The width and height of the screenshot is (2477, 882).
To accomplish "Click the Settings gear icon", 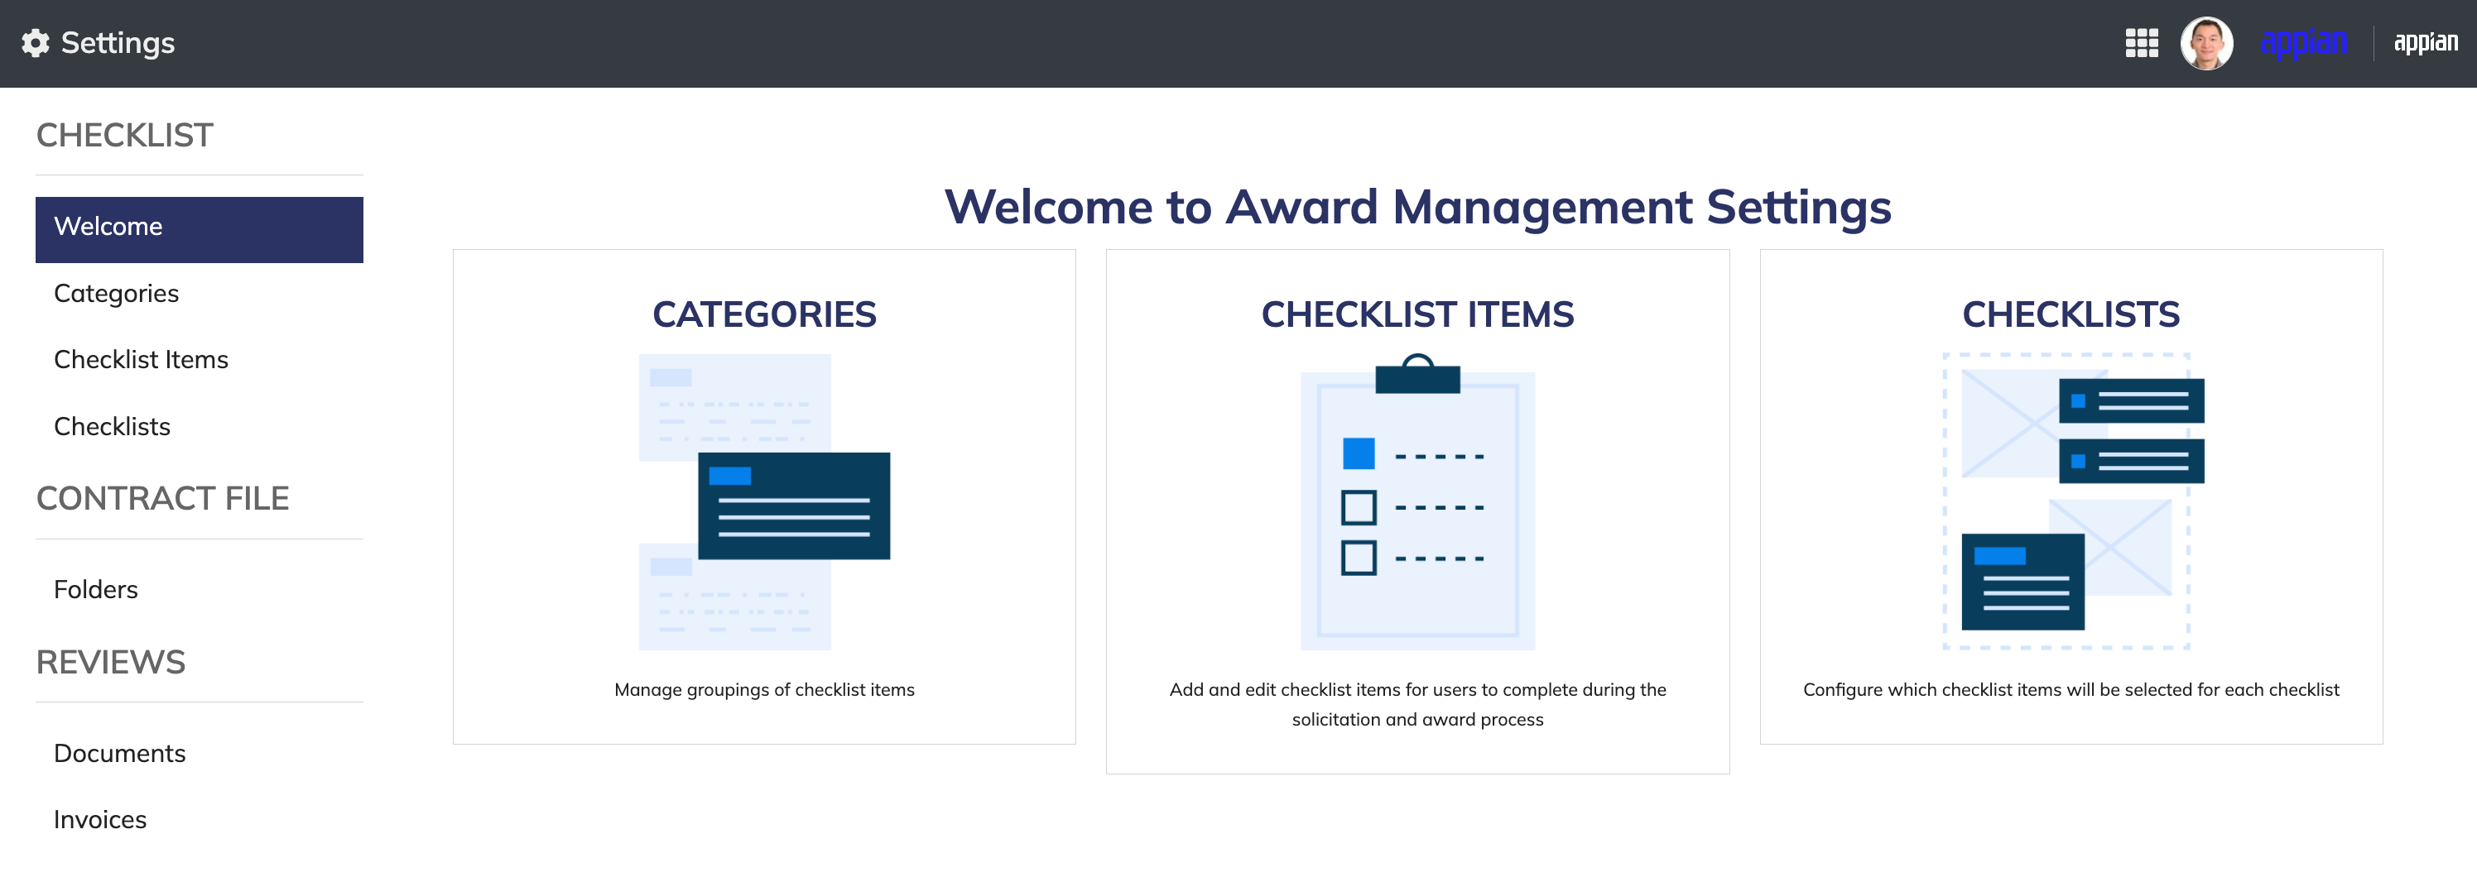I will 36,43.
